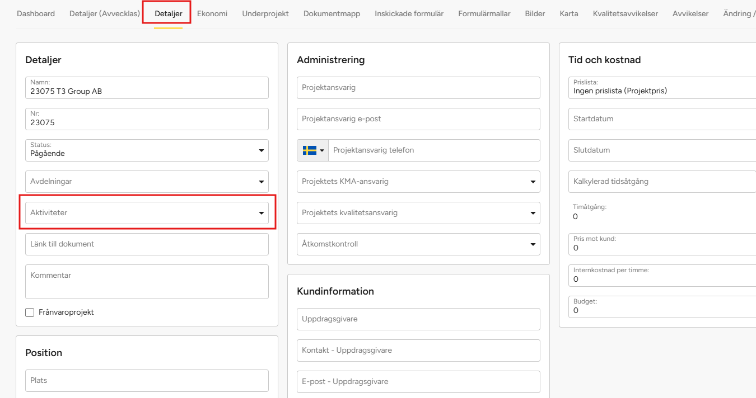756x398 pixels.
Task: Open the Kvalitetsavvikelser tab
Action: [625, 13]
